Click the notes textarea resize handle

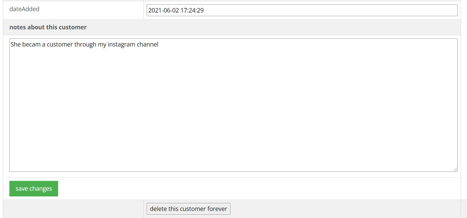[x=455, y=169]
